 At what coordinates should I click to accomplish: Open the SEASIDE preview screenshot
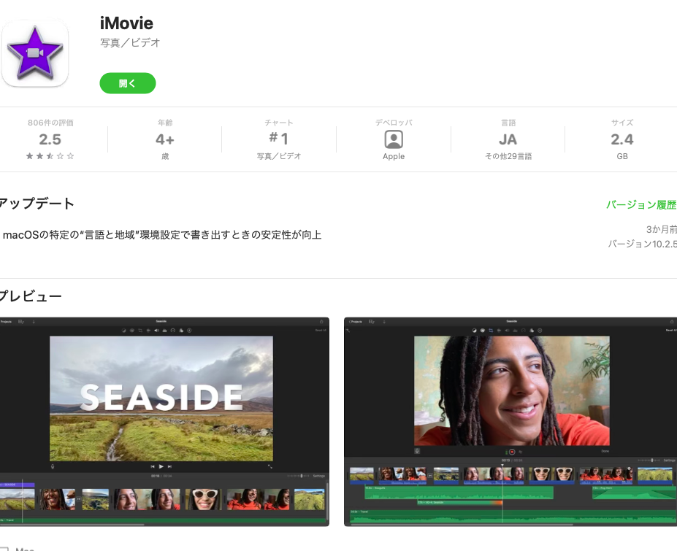(x=164, y=422)
